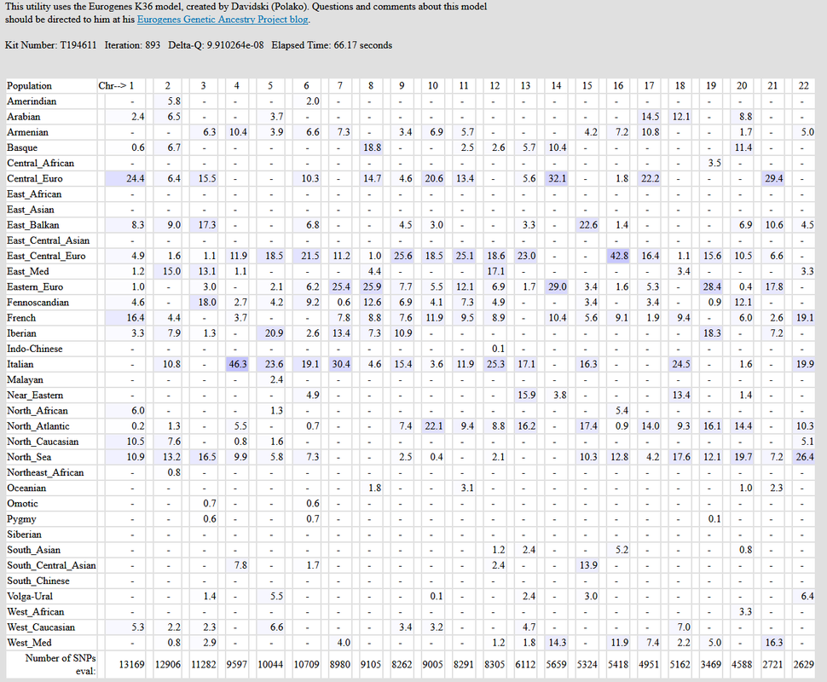The width and height of the screenshot is (827, 682).
Task: Click the South_Central_Asian row label
Action: [x=52, y=565]
